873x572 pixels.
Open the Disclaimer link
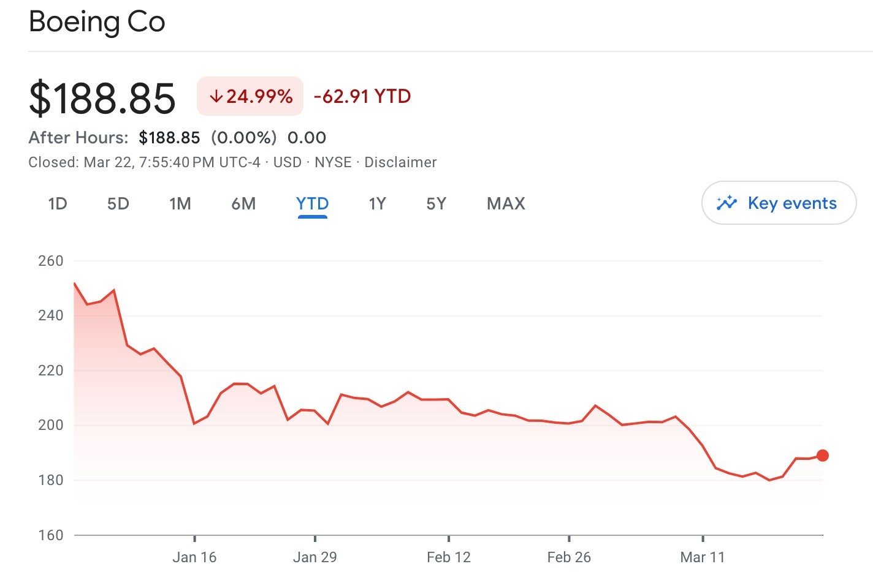pyautogui.click(x=400, y=162)
